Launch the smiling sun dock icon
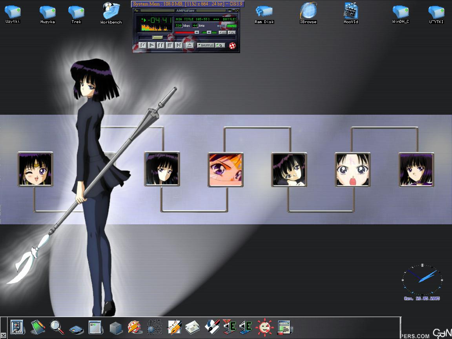 [x=264, y=327]
